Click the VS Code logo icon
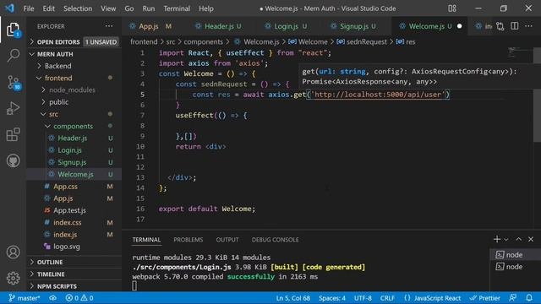Viewport: 541px width, 304px height. point(9,8)
